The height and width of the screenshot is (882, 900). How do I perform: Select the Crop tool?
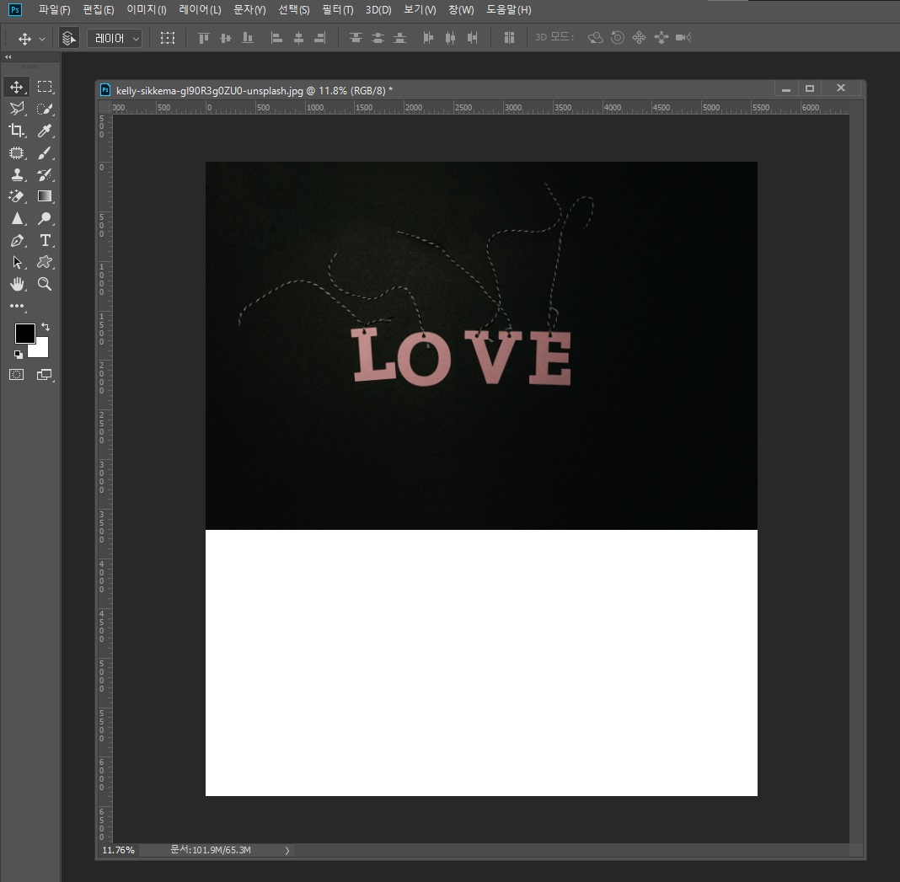click(x=17, y=131)
